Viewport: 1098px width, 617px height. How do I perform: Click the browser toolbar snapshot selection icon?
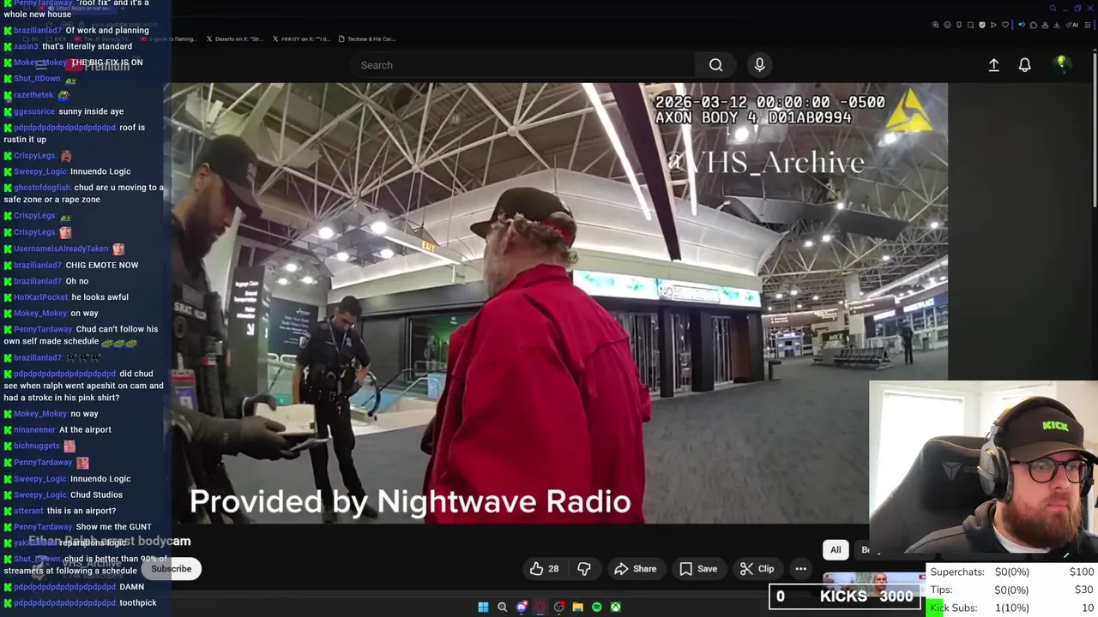970,25
